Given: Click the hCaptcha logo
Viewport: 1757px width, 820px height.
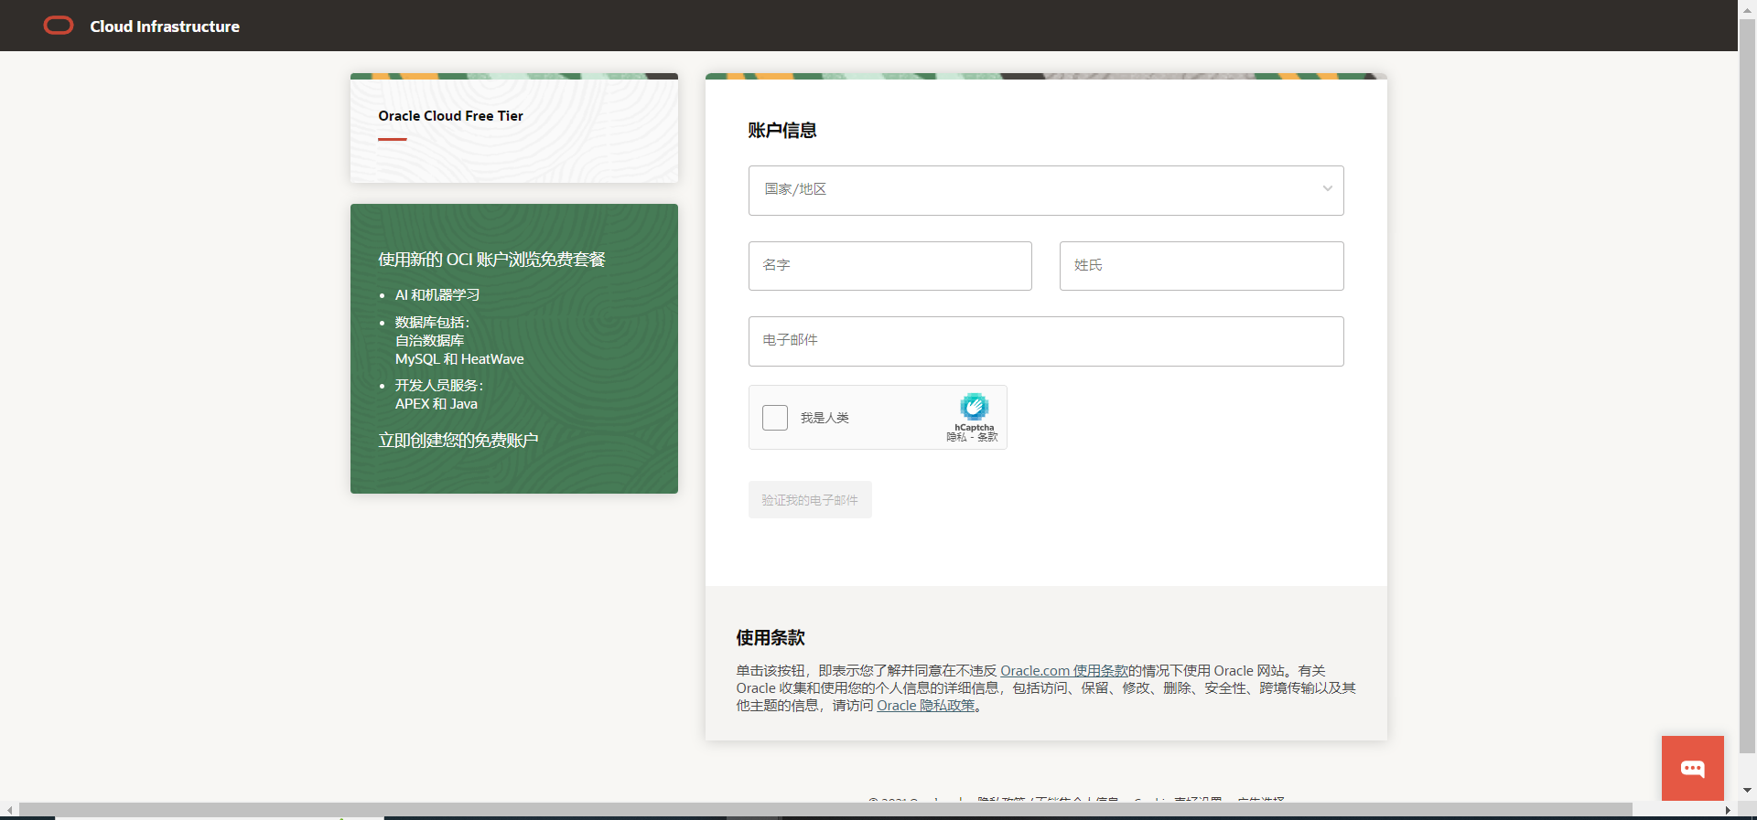Looking at the screenshot, I should [x=974, y=407].
